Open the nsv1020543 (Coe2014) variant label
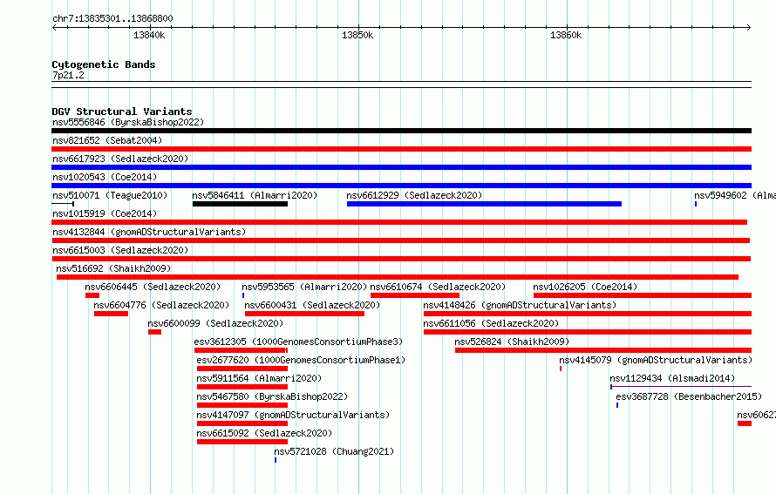 [x=105, y=177]
